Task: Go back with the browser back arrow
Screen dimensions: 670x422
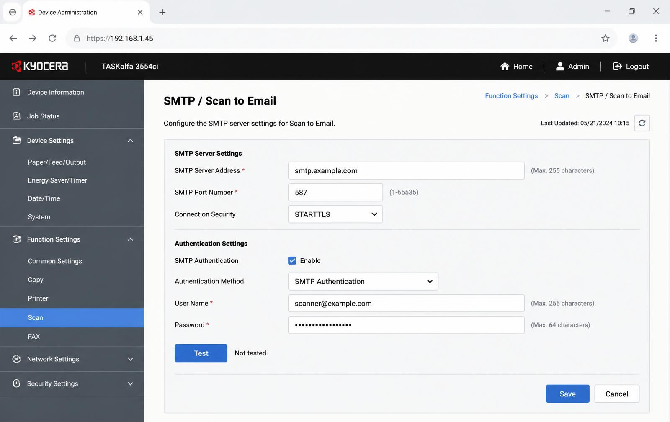Action: (13, 38)
